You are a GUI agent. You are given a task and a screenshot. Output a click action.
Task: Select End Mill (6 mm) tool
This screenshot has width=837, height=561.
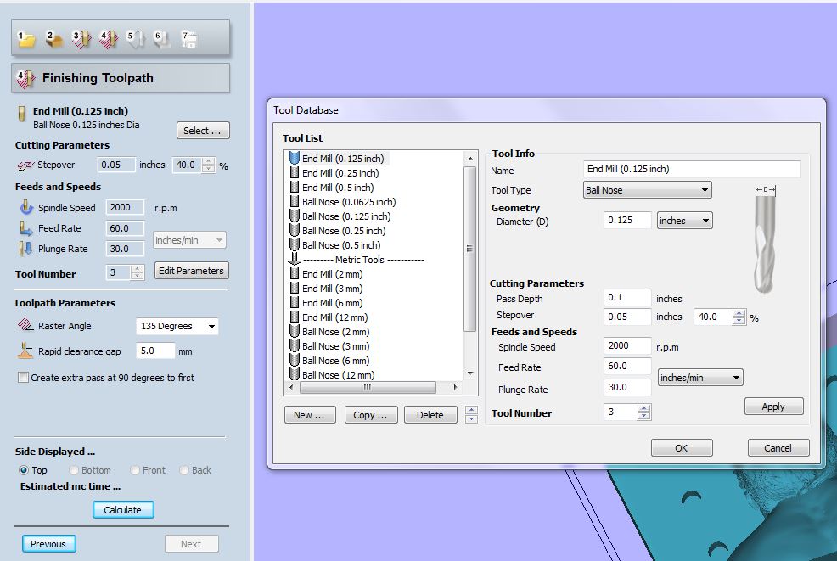tap(327, 303)
